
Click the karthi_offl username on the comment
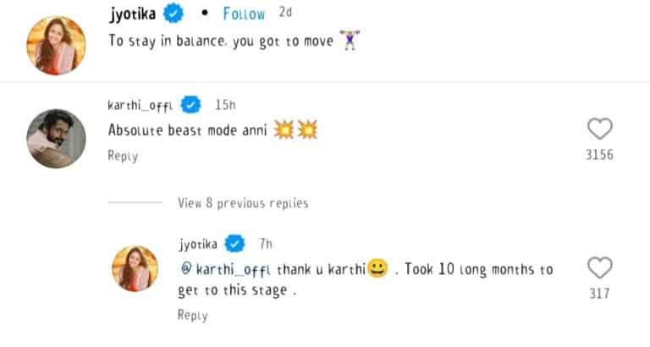pyautogui.click(x=141, y=105)
